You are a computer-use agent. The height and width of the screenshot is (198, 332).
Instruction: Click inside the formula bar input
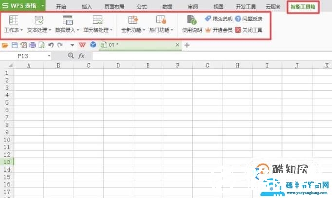212,56
